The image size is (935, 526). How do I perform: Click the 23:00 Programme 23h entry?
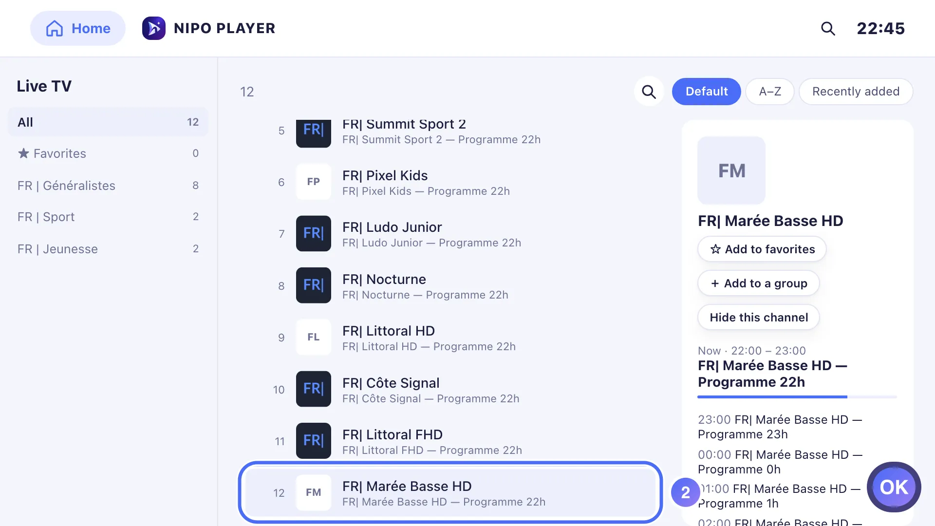pos(780,427)
